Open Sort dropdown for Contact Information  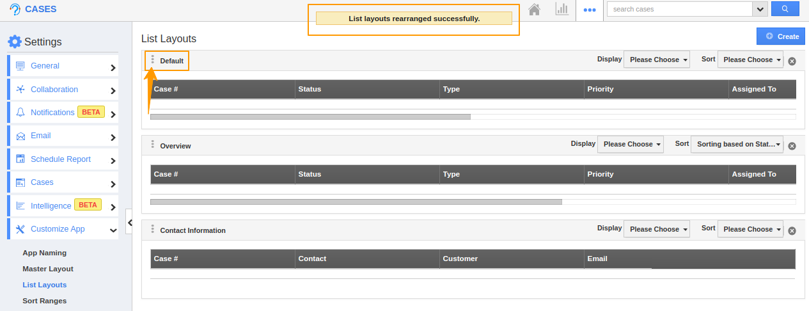tap(751, 229)
